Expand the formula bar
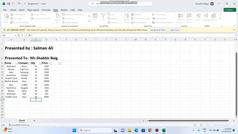This screenshot has width=238, height=134. pyautogui.click(x=235, y=35)
